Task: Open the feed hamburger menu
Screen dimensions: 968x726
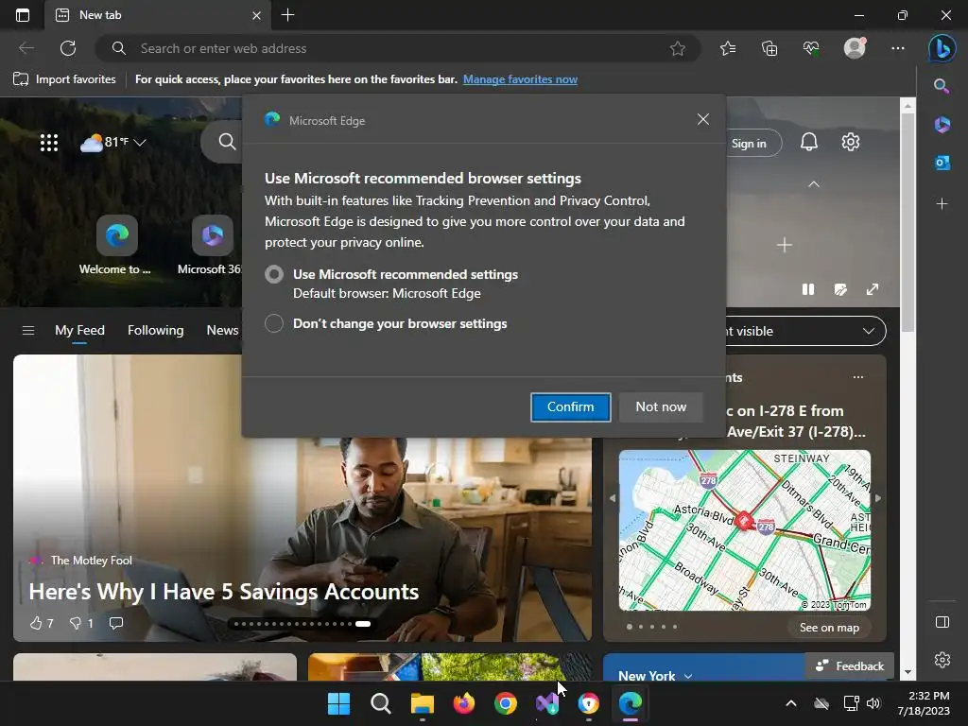Action: [27, 331]
